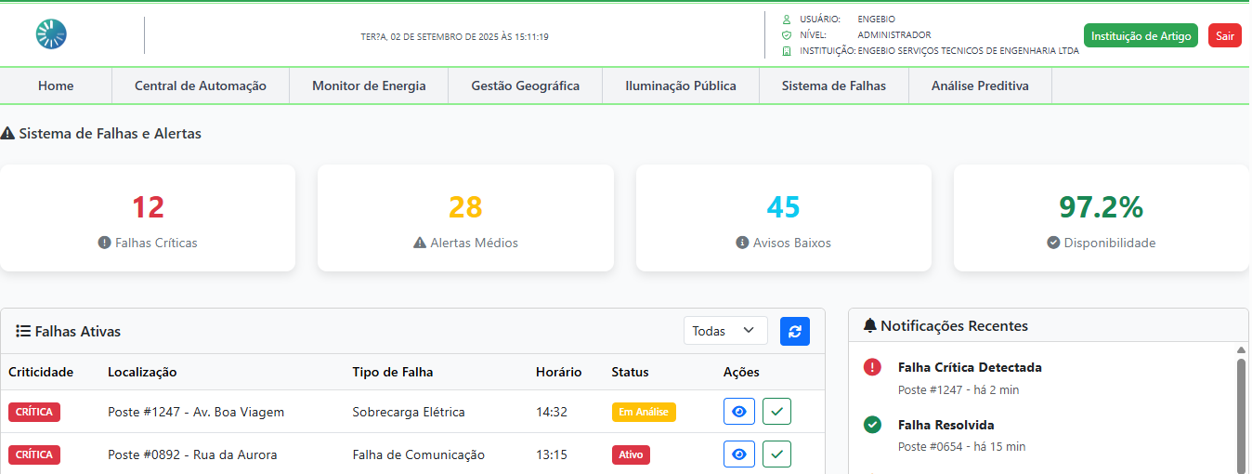Open the Central de Automação menu
Viewport: 1252px width, 474px height.
(x=201, y=86)
